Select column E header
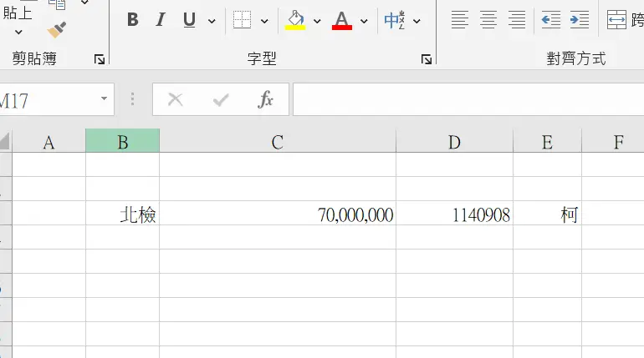644x358 pixels. (x=548, y=142)
